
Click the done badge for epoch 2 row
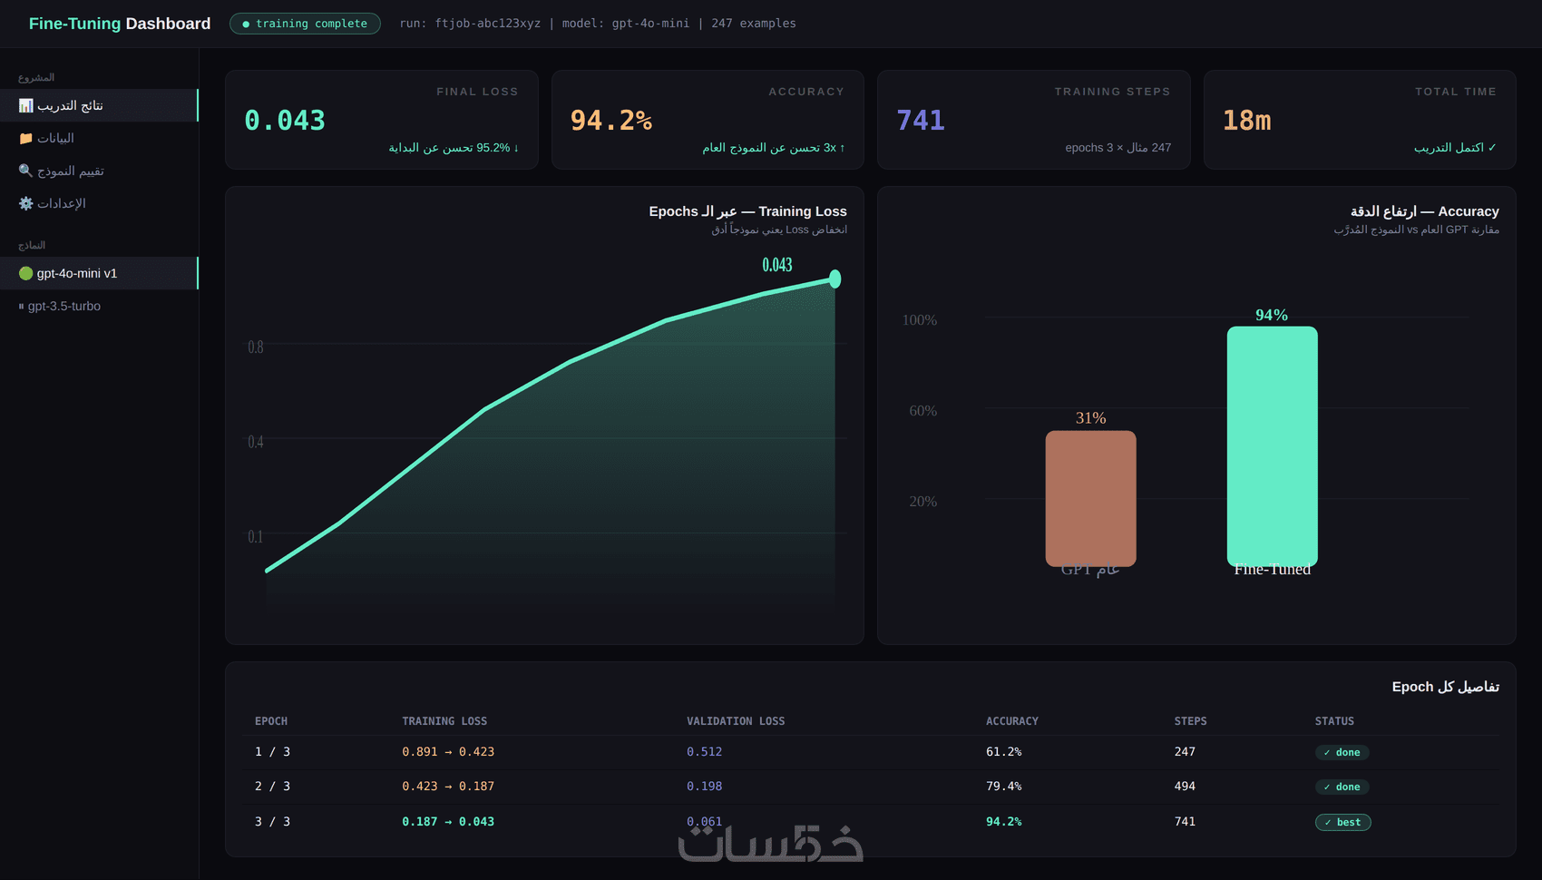click(1342, 787)
